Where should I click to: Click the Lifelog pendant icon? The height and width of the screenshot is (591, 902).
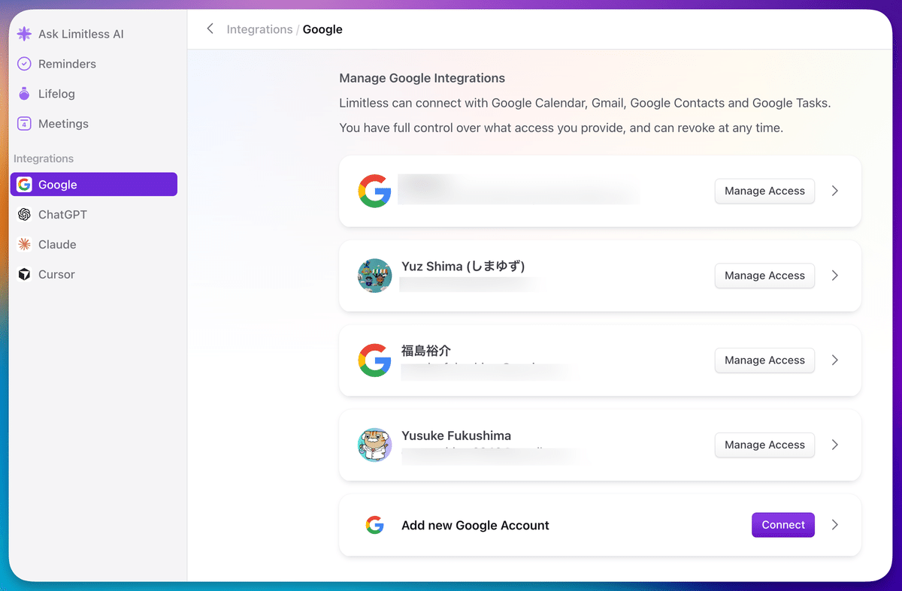coord(24,94)
